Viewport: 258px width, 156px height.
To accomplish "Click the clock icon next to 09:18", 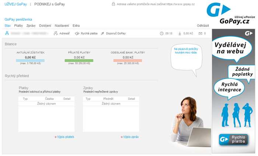I will tap(161, 33).
